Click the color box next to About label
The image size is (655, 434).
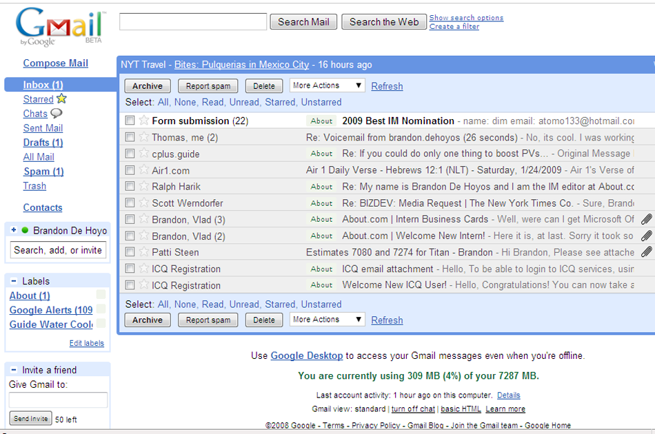[101, 295]
